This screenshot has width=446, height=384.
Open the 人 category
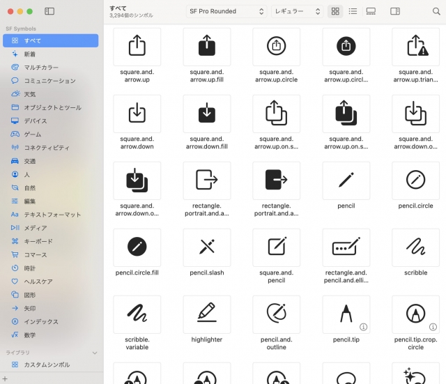pyautogui.click(x=51, y=175)
